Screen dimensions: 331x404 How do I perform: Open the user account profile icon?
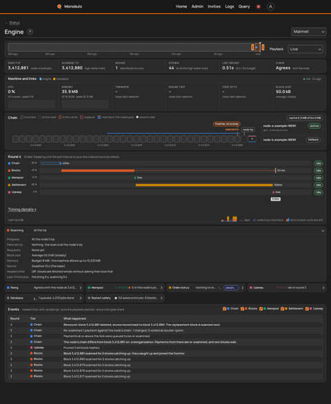(270, 7)
